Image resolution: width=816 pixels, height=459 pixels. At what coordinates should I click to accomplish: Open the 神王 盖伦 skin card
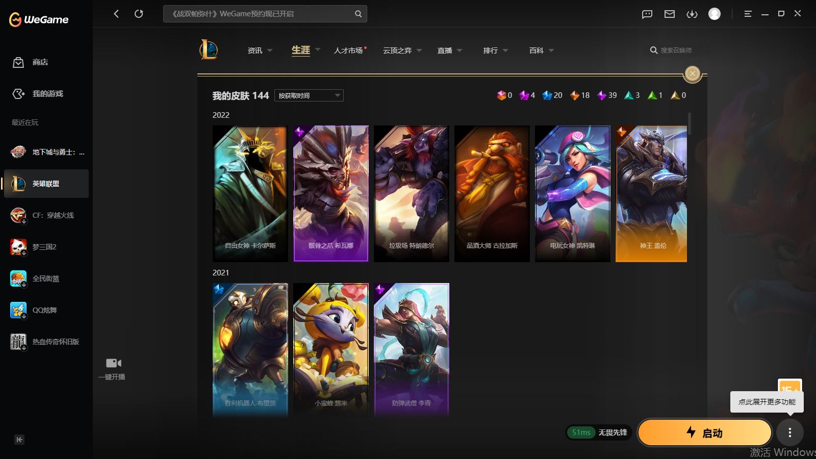(651, 194)
